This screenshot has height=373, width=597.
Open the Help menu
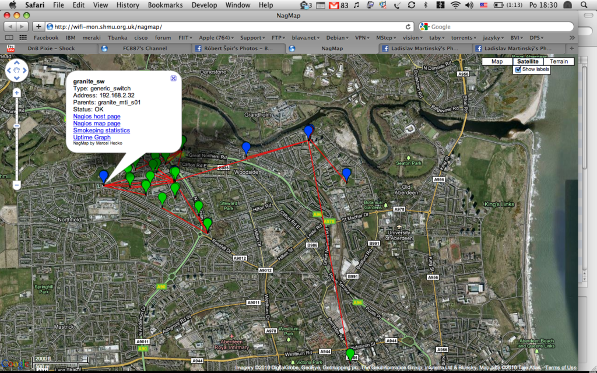[x=266, y=5]
